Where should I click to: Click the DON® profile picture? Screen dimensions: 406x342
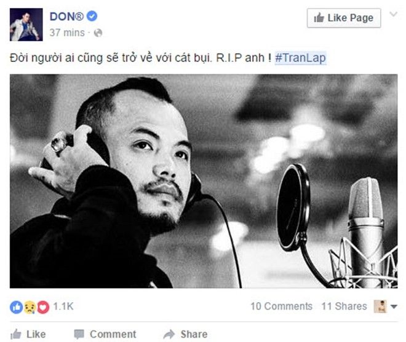click(26, 25)
